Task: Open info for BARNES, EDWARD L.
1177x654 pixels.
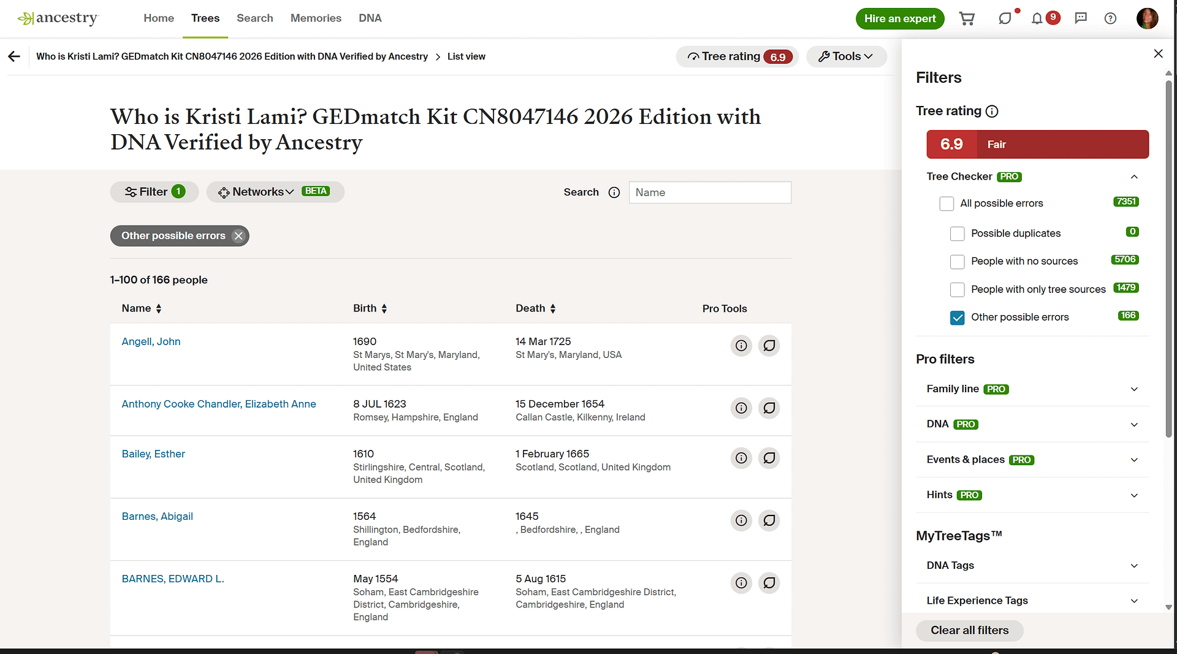Action: 741,583
